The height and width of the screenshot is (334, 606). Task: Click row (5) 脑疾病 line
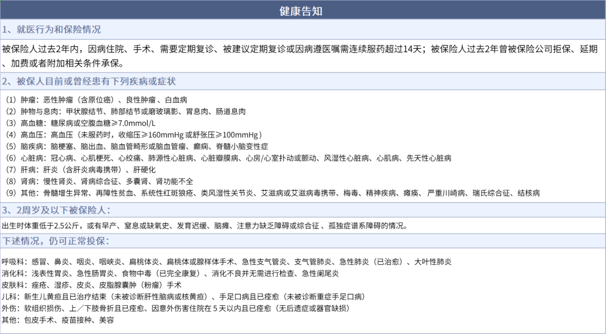[x=137, y=147]
